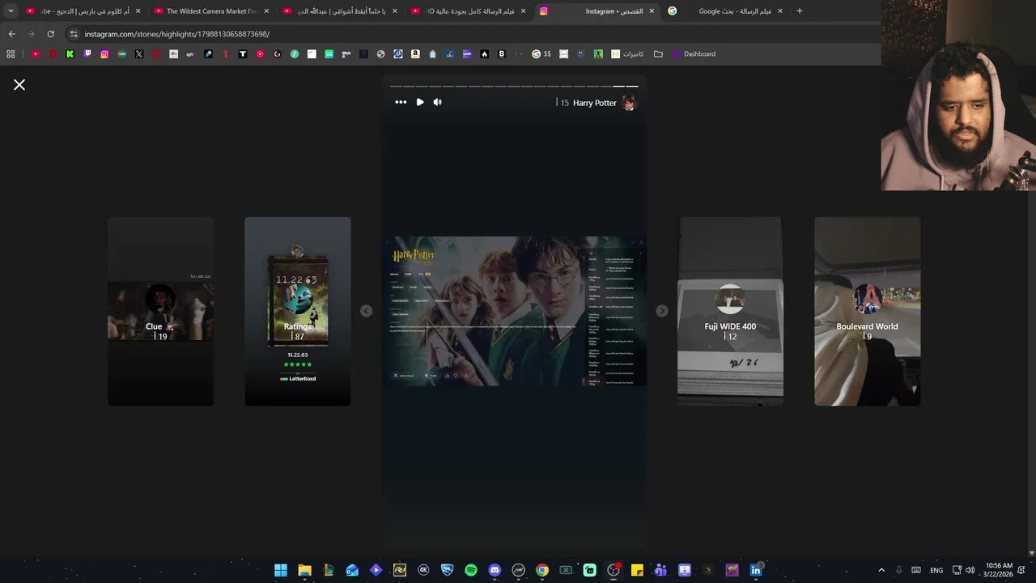Open Google Chrome from the taskbar
Screen dimensions: 1036x583
tap(542, 570)
